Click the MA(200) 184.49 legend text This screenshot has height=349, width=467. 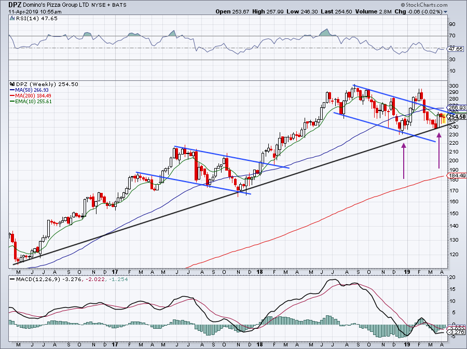[33, 96]
